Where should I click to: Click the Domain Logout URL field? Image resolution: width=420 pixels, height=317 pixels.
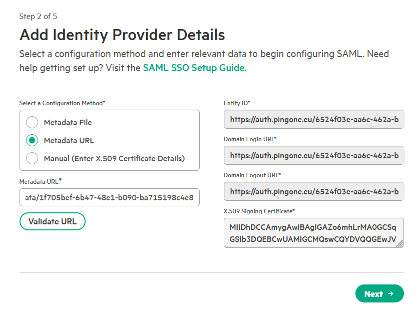(313, 191)
